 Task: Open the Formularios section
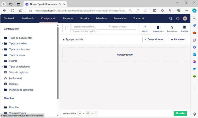coord(120,19)
